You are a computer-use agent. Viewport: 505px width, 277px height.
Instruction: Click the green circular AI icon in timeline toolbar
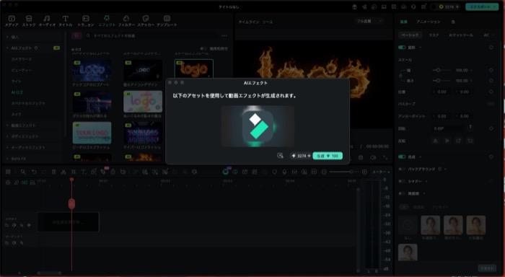(x=225, y=172)
